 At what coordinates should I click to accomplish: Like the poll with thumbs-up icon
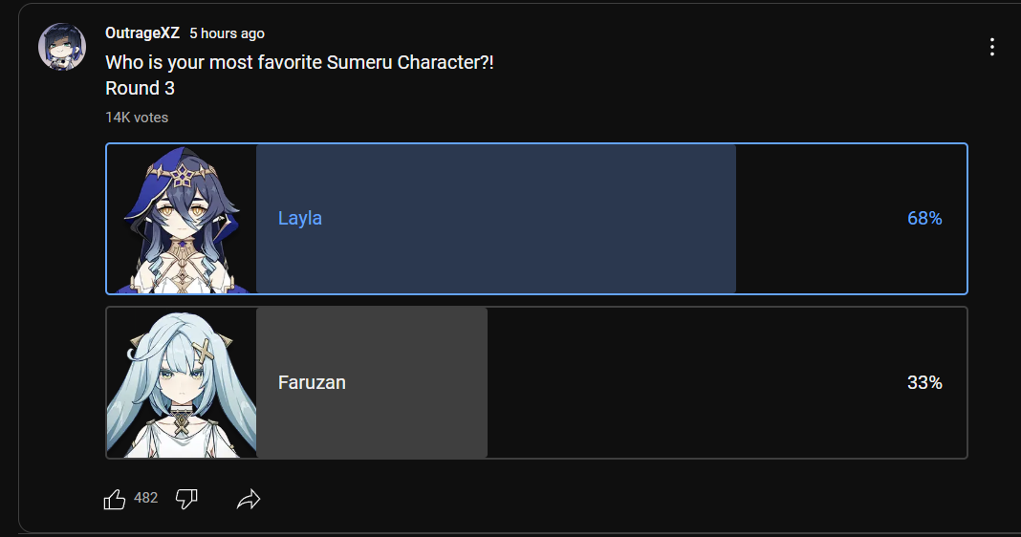pos(115,499)
